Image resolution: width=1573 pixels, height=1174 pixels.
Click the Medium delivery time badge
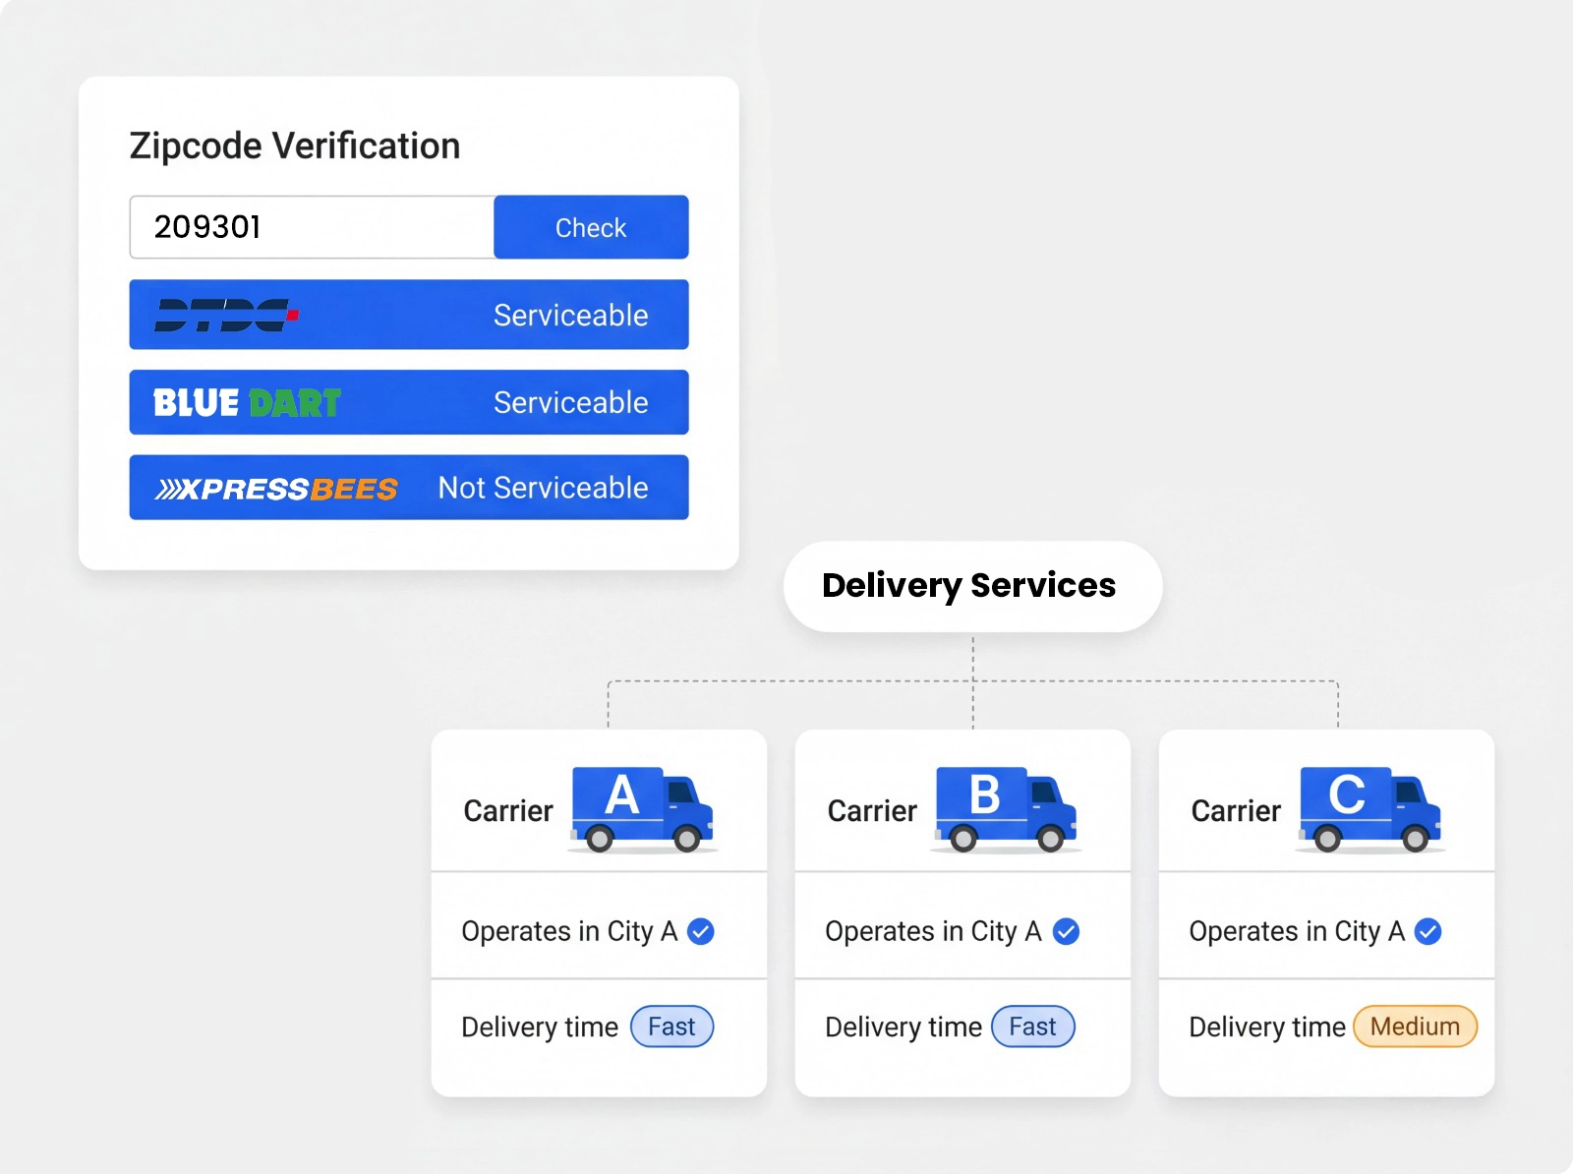click(x=1415, y=1027)
